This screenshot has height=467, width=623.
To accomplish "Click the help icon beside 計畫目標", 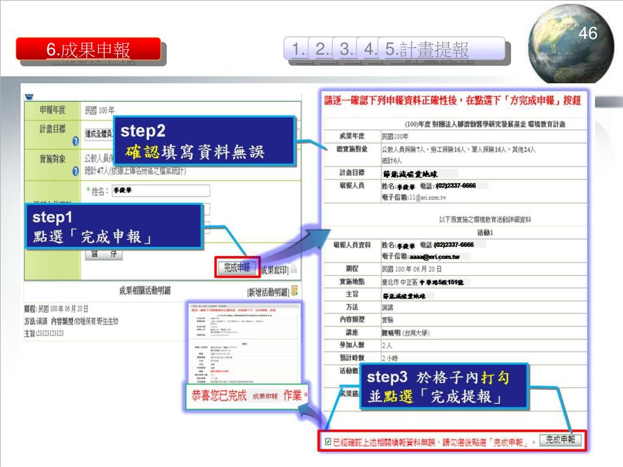I will pos(75,141).
